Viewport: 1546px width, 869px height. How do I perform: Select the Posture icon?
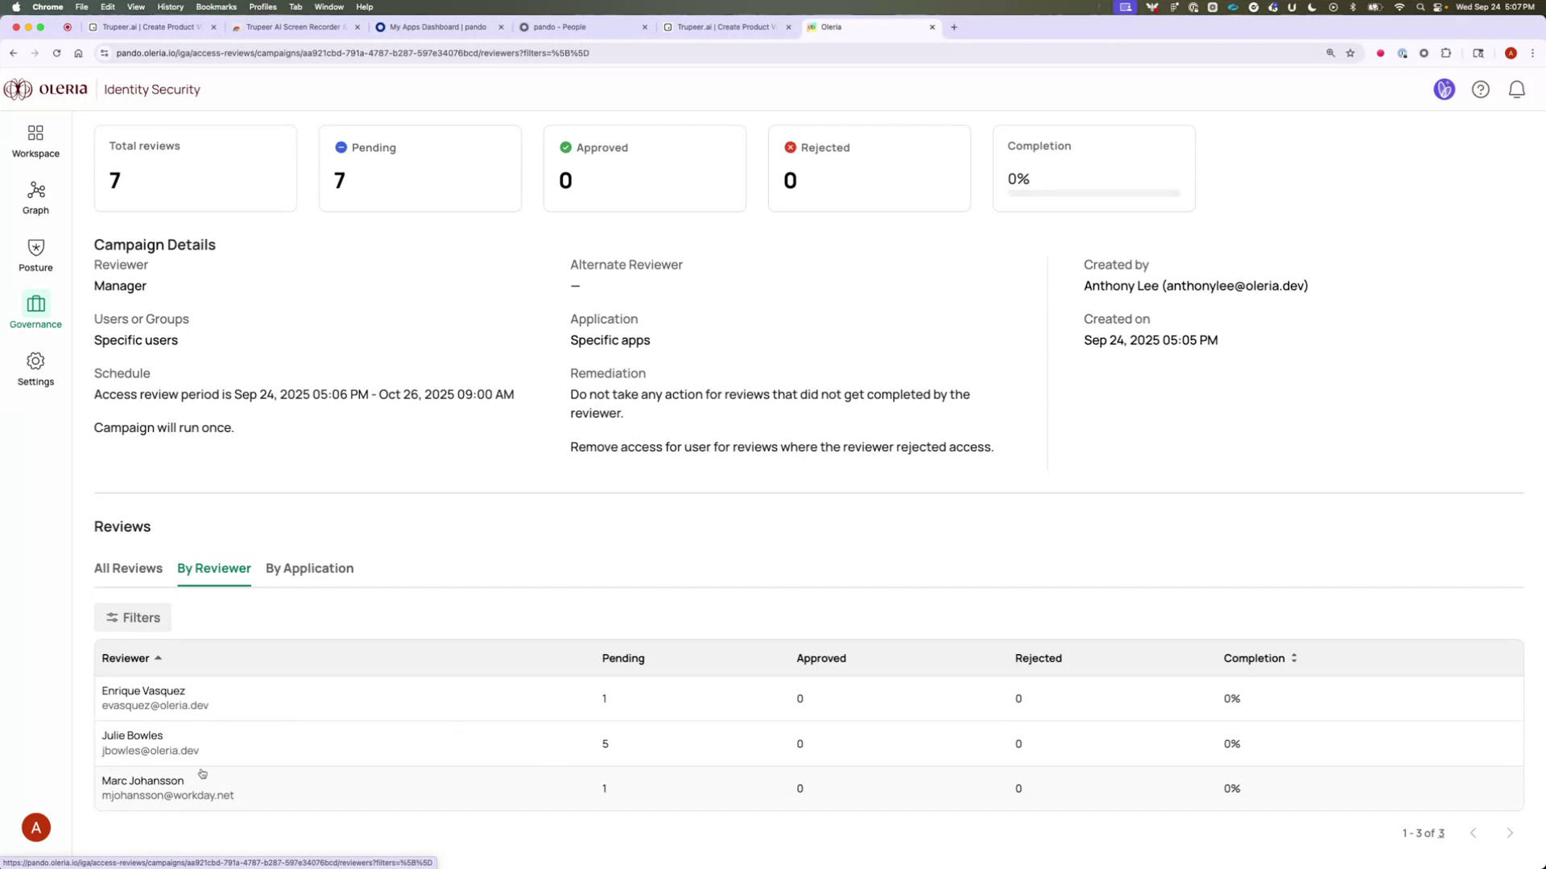pos(35,255)
